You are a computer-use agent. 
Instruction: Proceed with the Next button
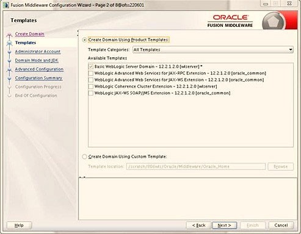[225, 225]
